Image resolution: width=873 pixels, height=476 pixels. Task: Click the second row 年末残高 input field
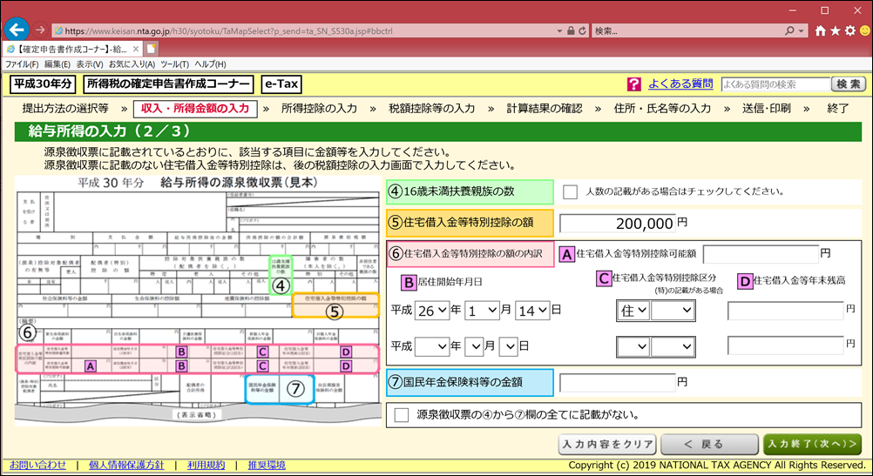point(786,346)
